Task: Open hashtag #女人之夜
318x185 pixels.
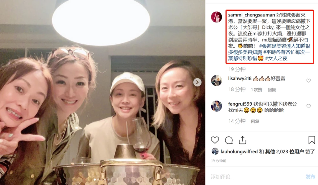Action: point(276,59)
